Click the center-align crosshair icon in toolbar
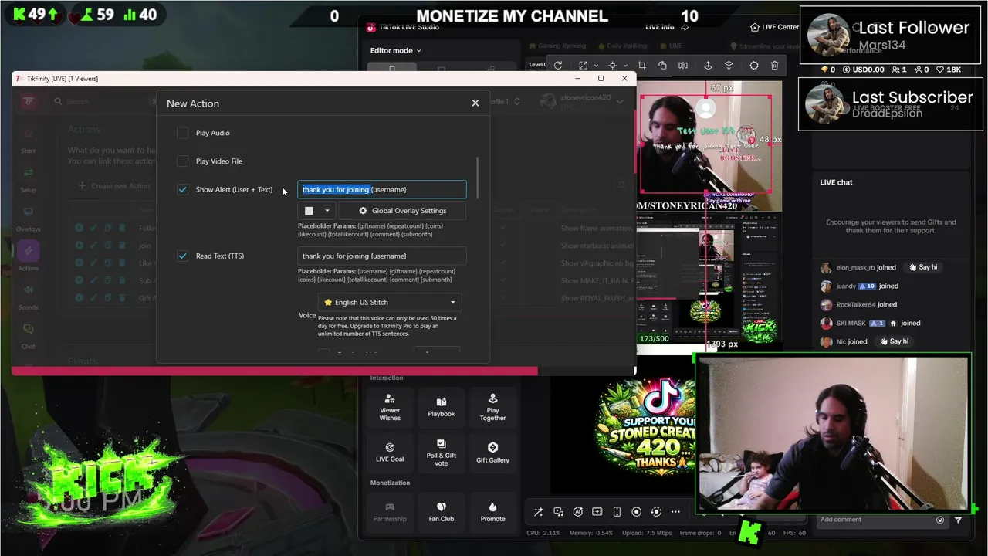The width and height of the screenshot is (988, 556). point(613,66)
